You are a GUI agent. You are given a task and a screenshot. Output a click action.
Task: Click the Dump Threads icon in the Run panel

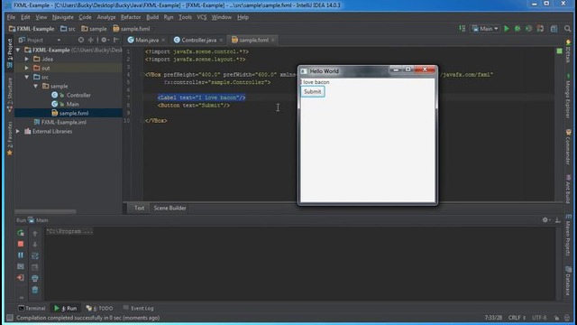(x=21, y=266)
